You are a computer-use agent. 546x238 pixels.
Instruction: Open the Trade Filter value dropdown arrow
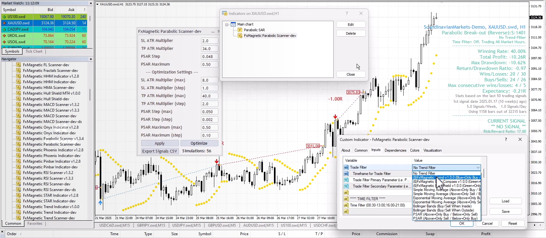478,168
